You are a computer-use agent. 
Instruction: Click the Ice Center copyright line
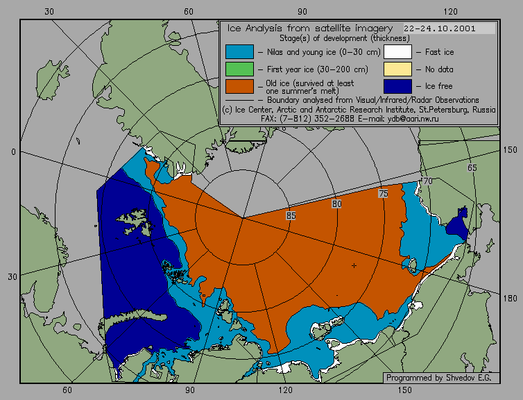(x=359, y=110)
